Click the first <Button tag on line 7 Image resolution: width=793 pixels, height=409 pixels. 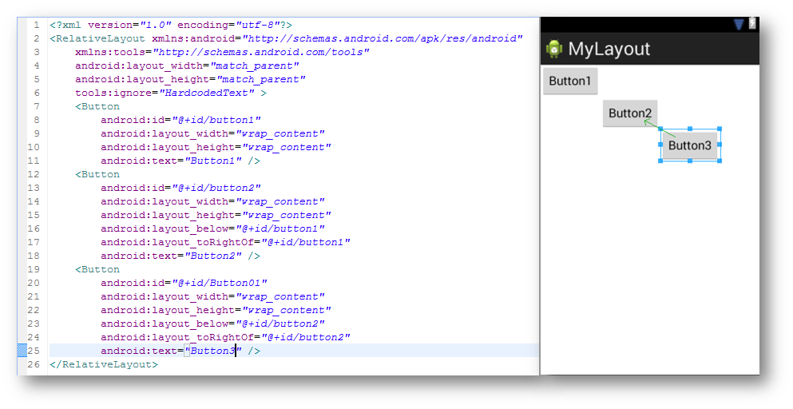97,106
